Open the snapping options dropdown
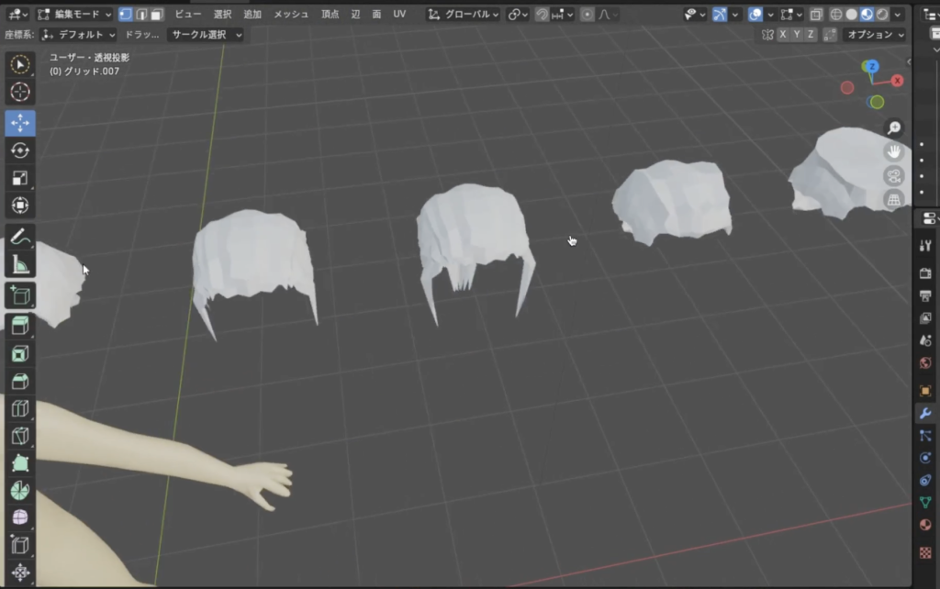The image size is (940, 589). point(562,15)
